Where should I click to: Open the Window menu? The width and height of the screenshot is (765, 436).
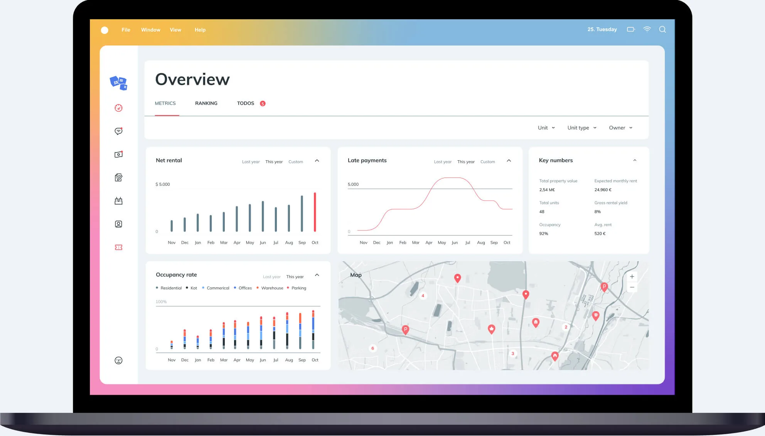pos(150,30)
